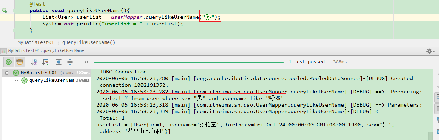Click userMapper in the code line
The height and width of the screenshot is (140, 439).
click(x=127, y=17)
